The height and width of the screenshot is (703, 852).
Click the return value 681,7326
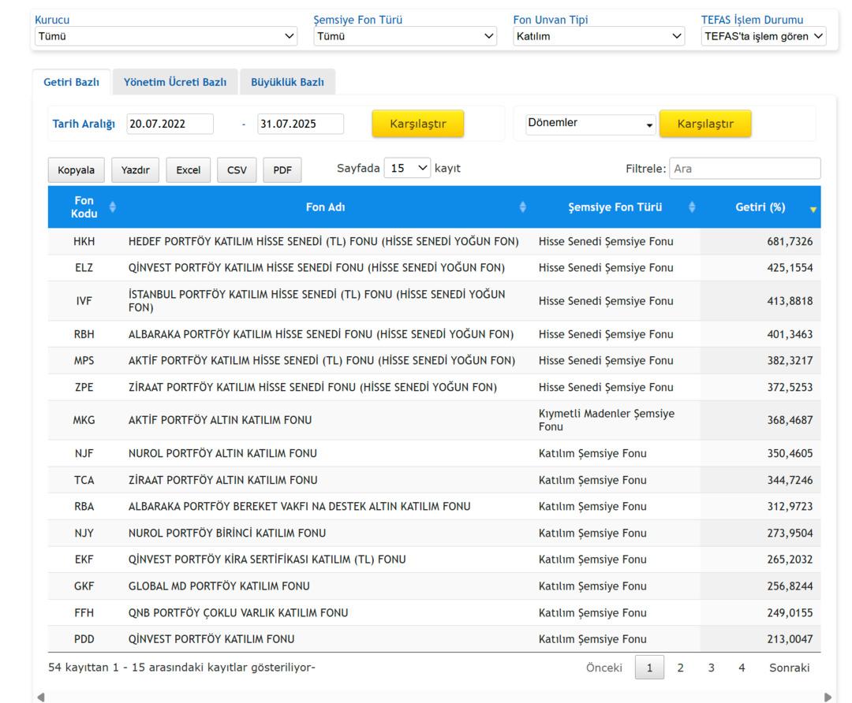(790, 242)
